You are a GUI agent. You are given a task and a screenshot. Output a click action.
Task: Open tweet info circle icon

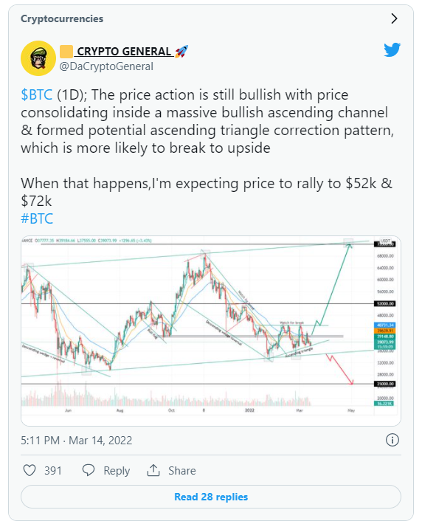pyautogui.click(x=392, y=440)
